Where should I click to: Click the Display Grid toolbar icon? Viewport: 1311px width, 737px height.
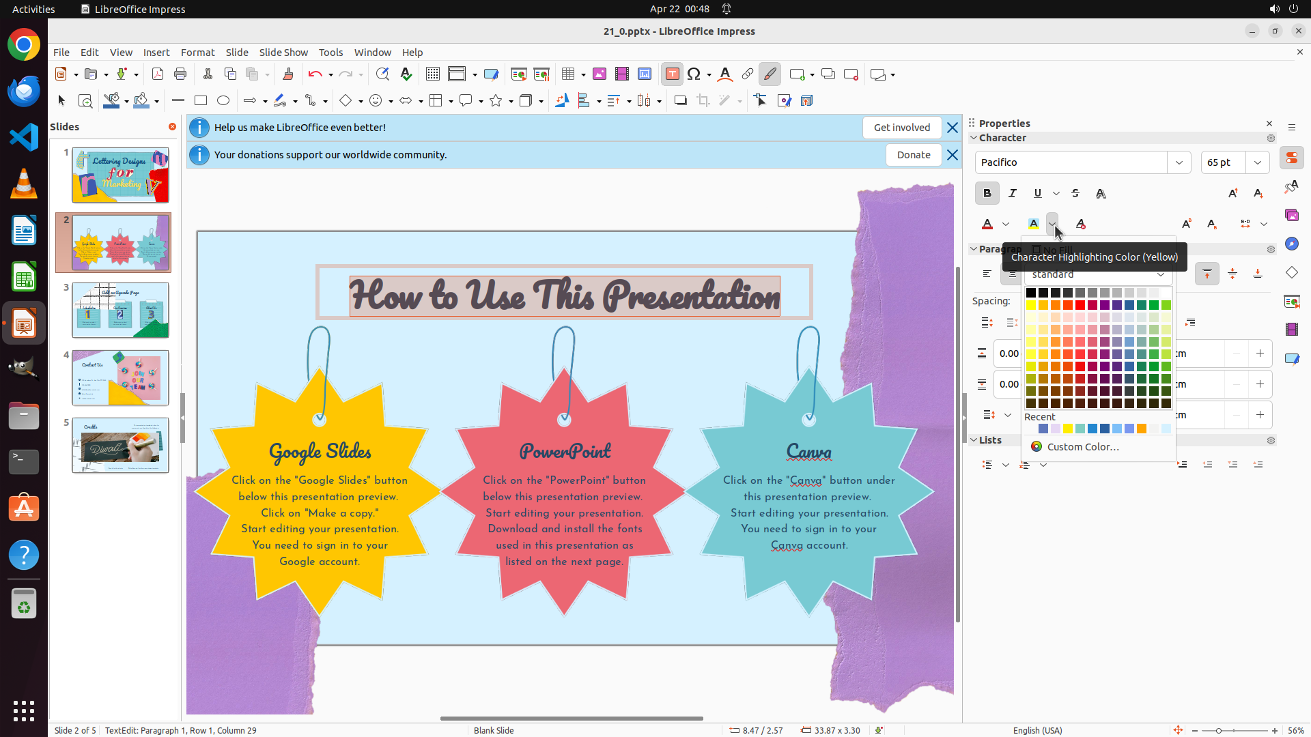click(433, 74)
